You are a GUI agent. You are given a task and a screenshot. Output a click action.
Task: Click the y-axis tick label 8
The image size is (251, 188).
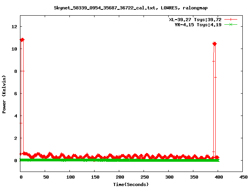[16, 71]
